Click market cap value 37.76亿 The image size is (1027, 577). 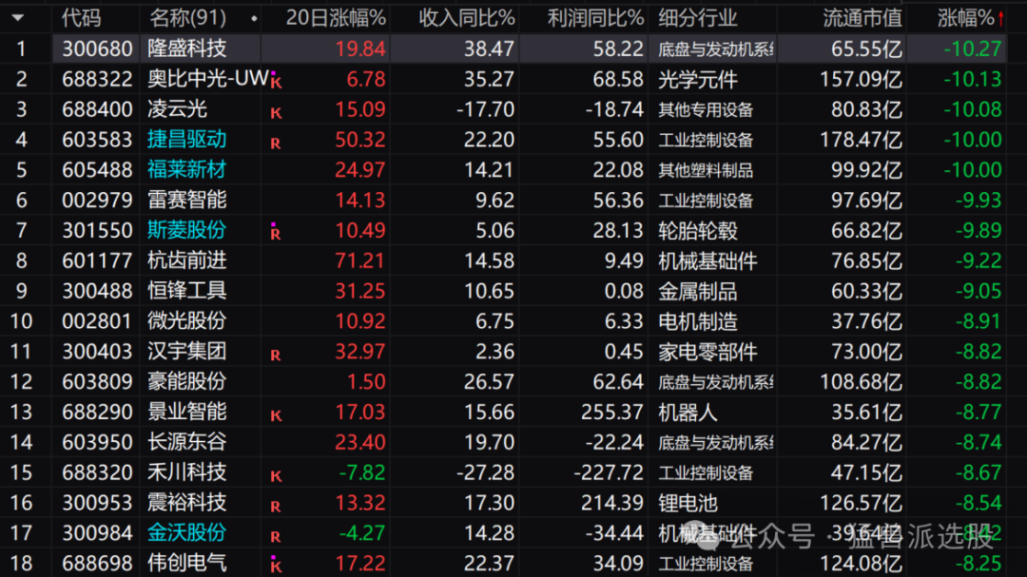point(866,320)
